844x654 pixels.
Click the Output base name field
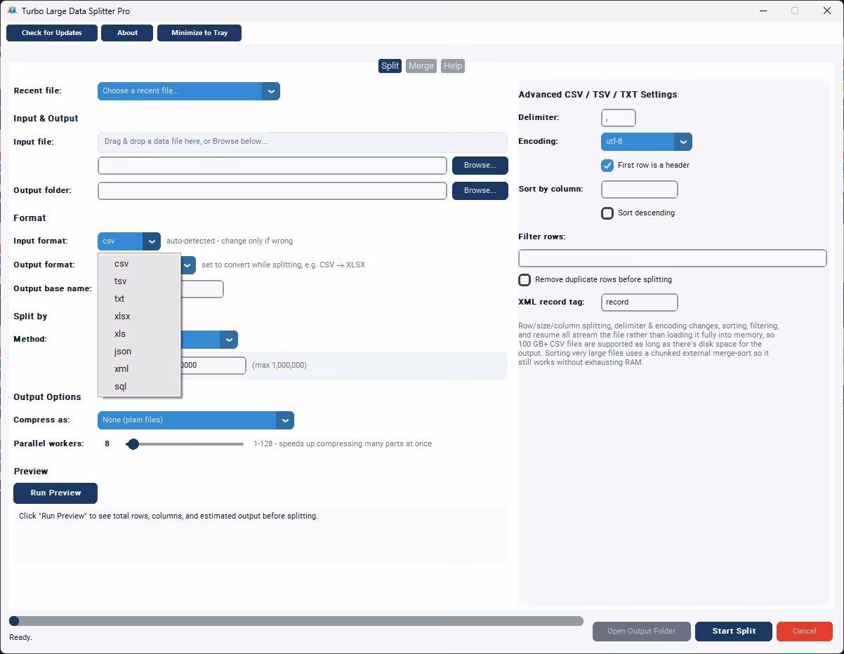tap(202, 289)
